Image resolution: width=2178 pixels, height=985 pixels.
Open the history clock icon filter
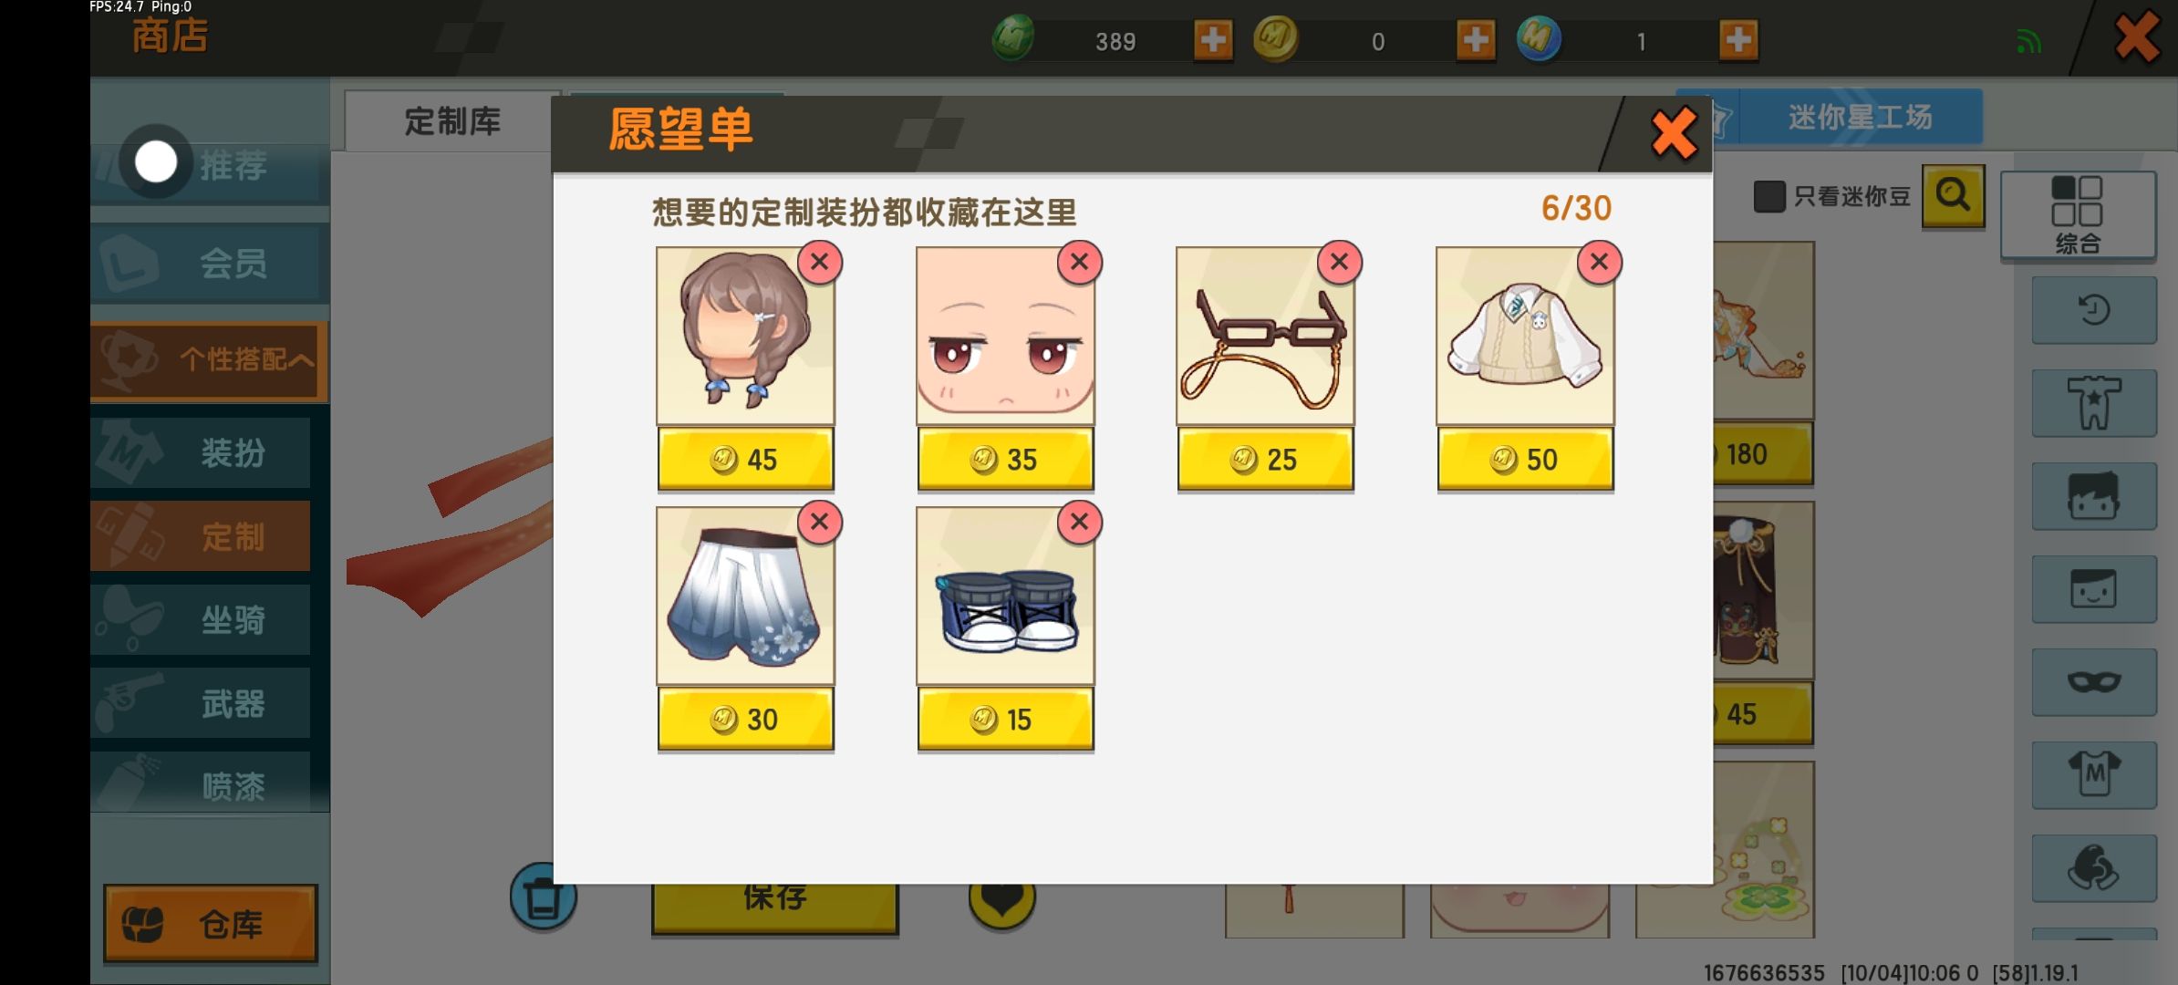[2094, 310]
